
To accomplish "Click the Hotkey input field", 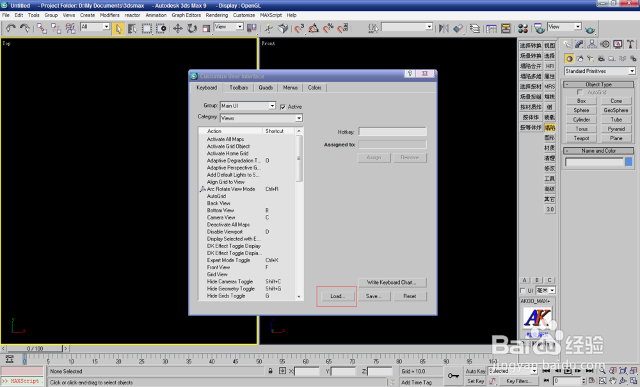I will (x=392, y=132).
